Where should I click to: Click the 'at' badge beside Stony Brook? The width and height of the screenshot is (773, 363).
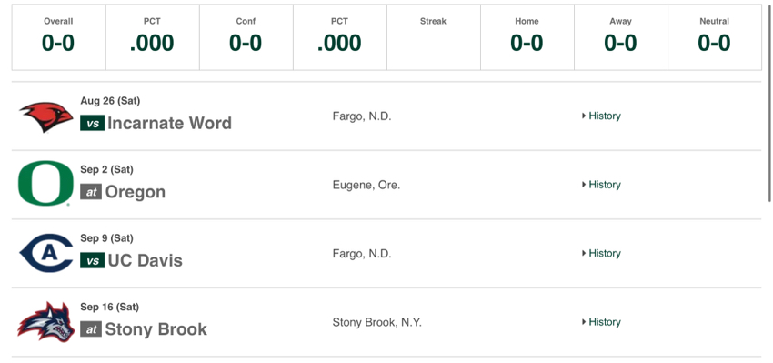(x=91, y=329)
